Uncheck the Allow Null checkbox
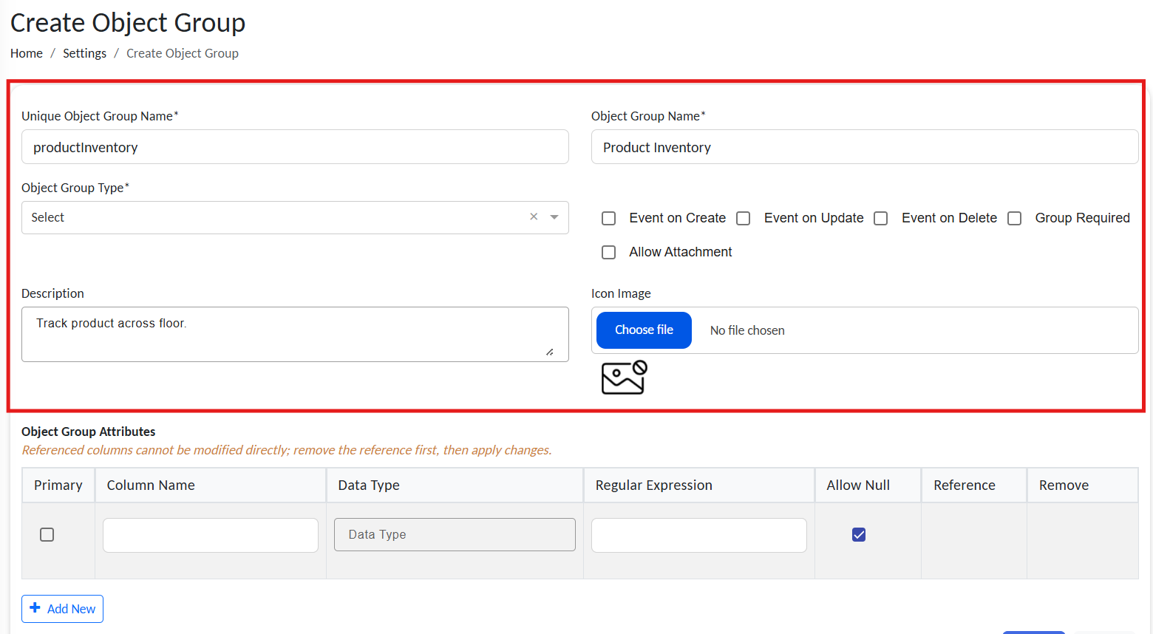 coord(859,535)
